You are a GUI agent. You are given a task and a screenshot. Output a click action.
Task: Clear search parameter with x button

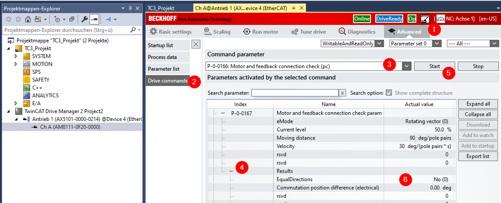click(x=343, y=93)
